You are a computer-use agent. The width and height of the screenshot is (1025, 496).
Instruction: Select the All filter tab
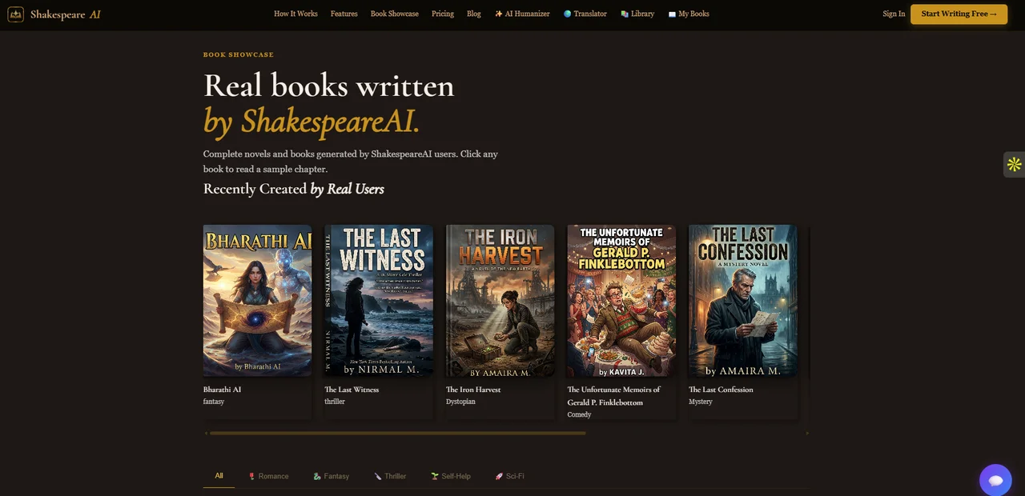coord(219,476)
